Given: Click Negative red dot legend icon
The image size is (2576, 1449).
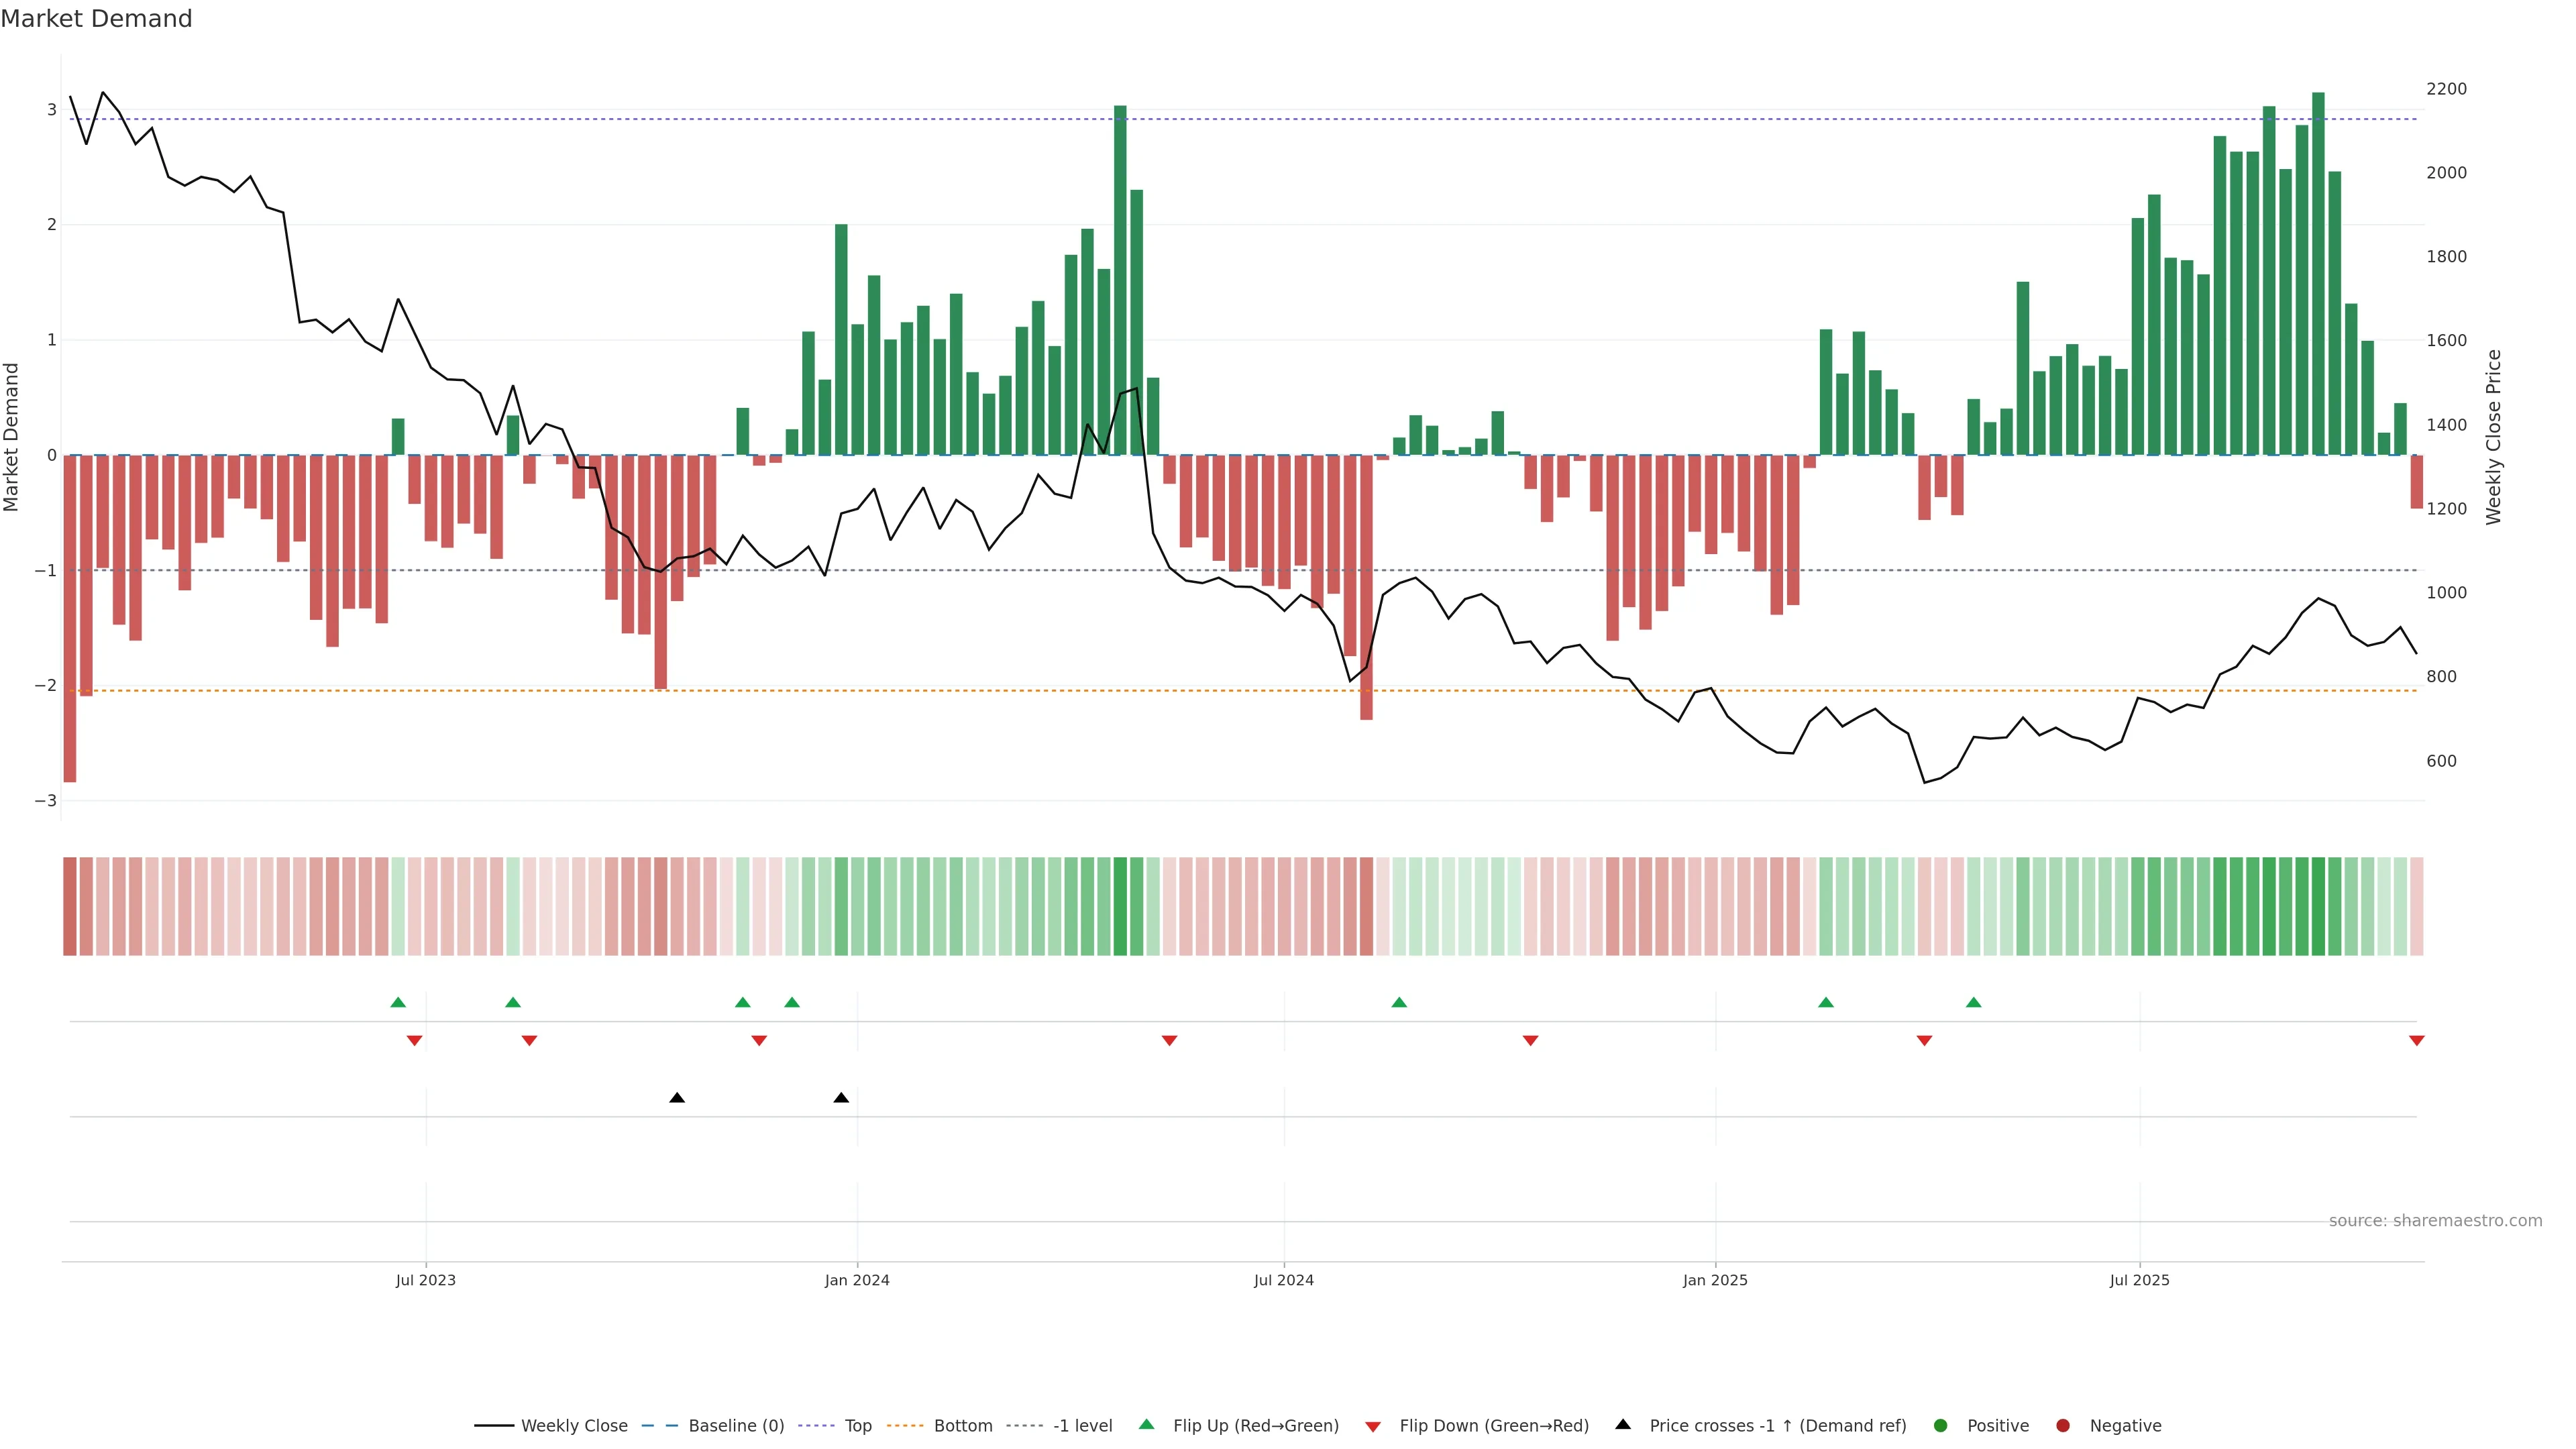Looking at the screenshot, I should pos(2063,1426).
